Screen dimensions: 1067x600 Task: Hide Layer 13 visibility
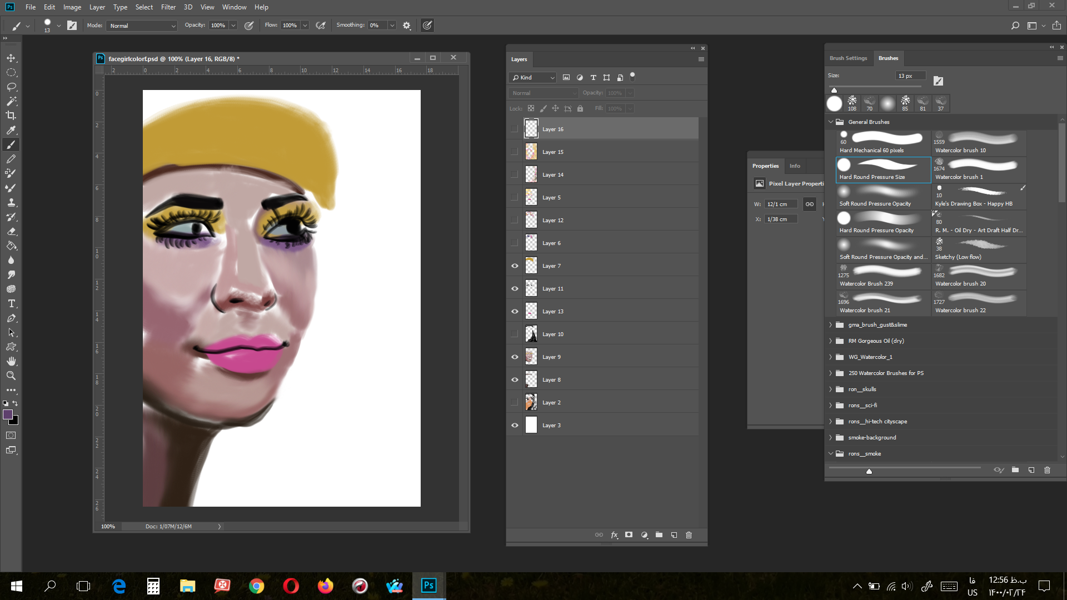(515, 312)
